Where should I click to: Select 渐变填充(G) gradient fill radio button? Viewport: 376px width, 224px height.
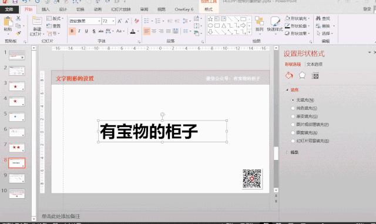[x=293, y=116]
